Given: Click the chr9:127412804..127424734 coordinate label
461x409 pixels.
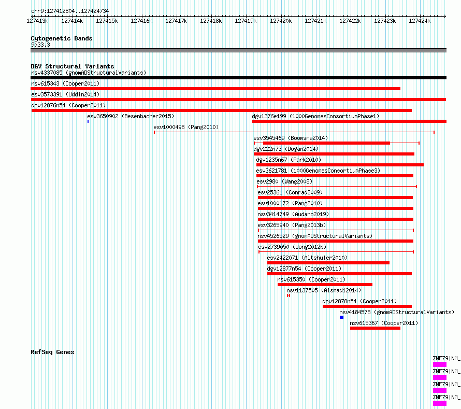Looking at the screenshot, I should (x=70, y=11).
